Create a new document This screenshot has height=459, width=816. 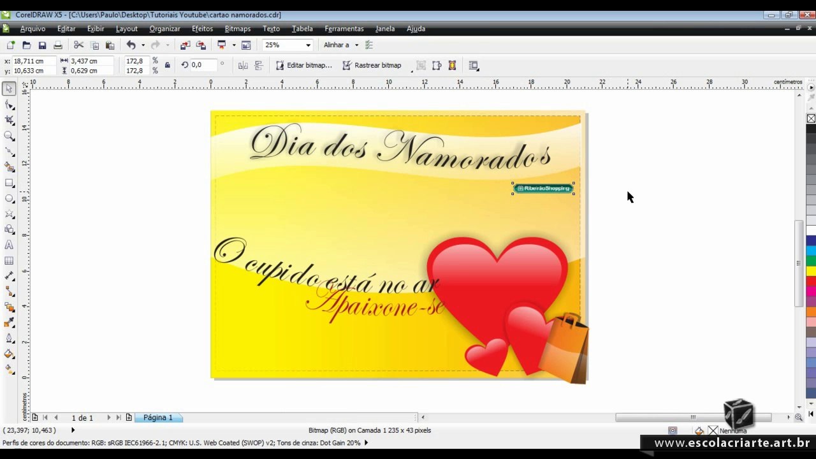10,45
